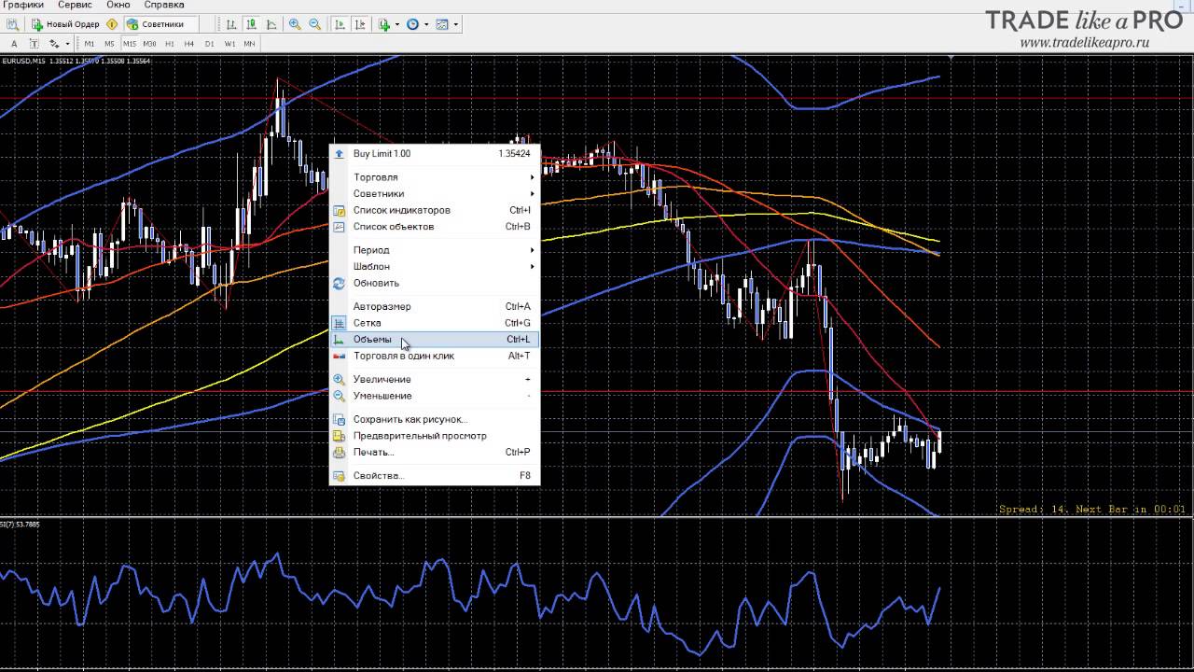Open dropdown arrow beside indicators icon

(397, 24)
